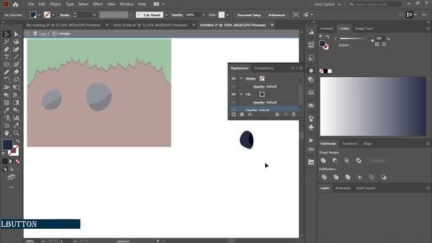This screenshot has height=243, width=432.
Task: Click the Divide pathfinder icon
Action: pos(324,177)
